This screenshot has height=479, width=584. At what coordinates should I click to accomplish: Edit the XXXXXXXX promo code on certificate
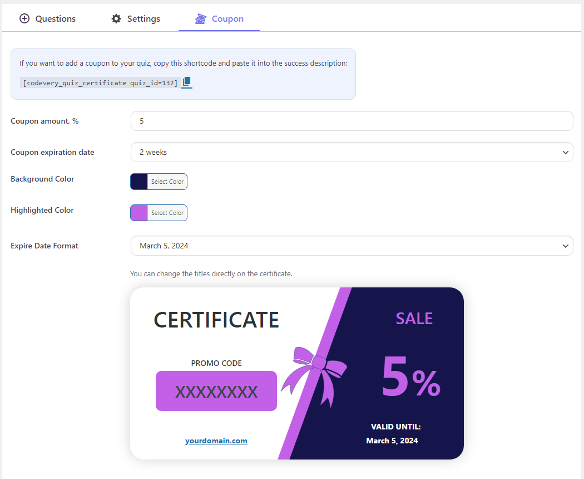216,390
